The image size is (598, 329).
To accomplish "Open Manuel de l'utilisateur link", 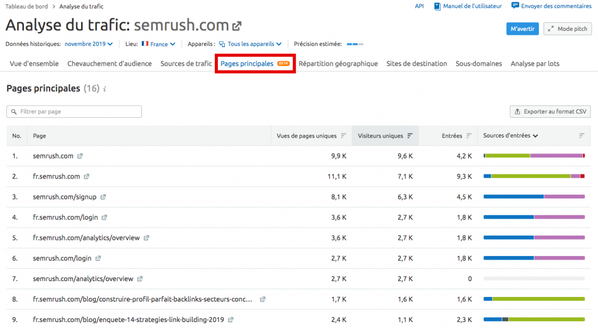I will coord(472,6).
